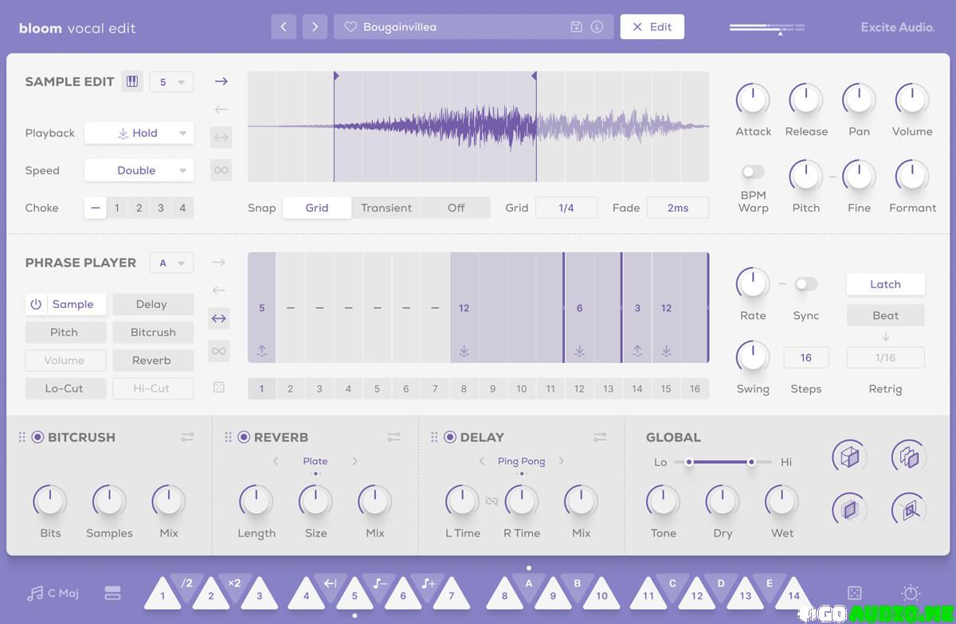Select the top-right stacked cubes macro in Global
956x624 pixels.
(909, 457)
